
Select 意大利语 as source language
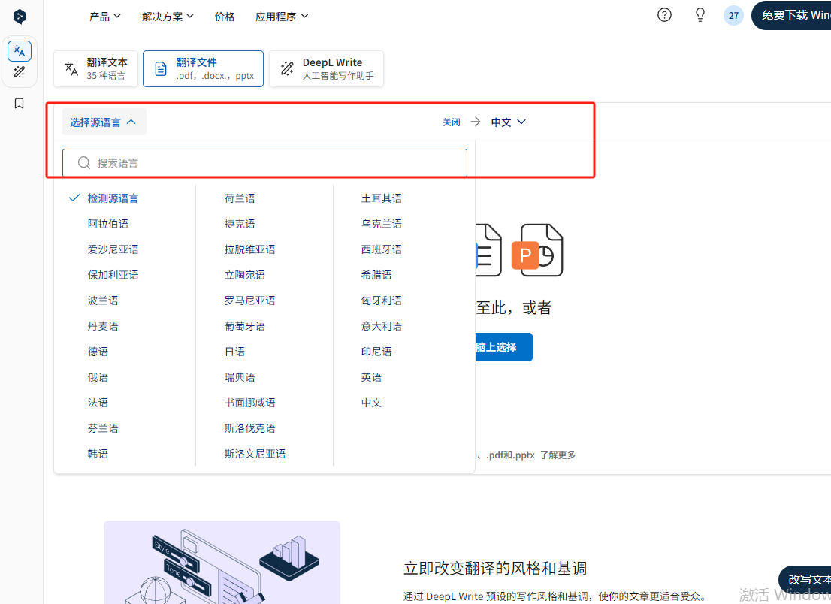pyautogui.click(x=382, y=325)
